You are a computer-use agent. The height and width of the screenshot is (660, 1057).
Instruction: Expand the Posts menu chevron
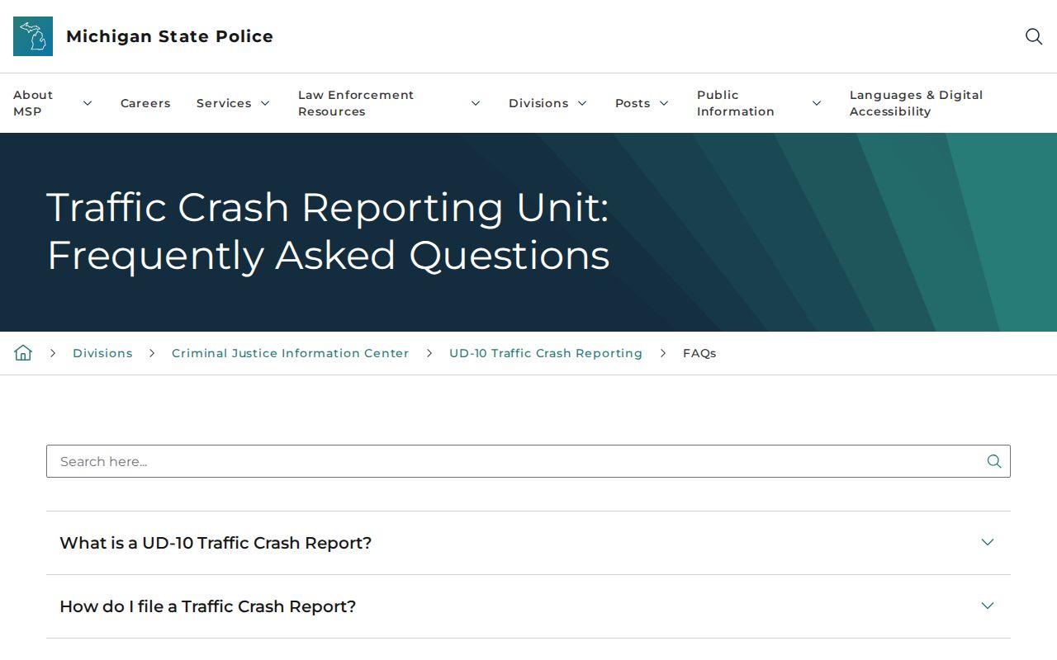[664, 103]
